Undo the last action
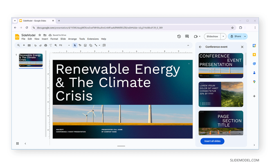270x167 pixels. click(35, 46)
